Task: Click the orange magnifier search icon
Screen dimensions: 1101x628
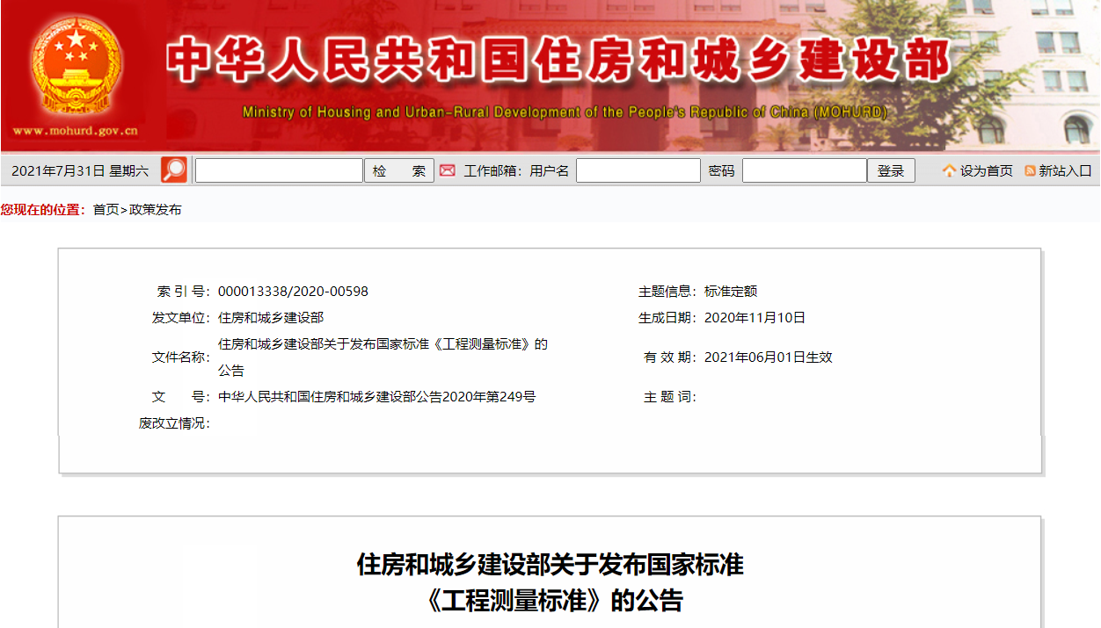Action: (174, 170)
